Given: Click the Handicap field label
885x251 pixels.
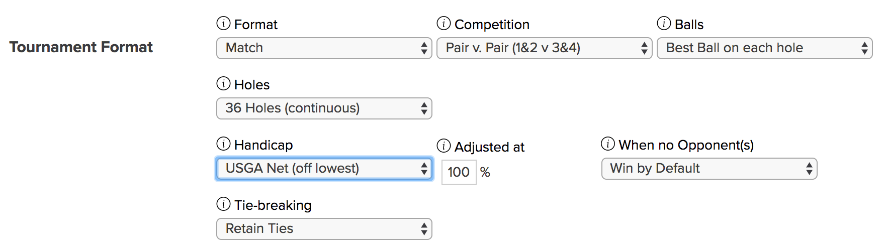Looking at the screenshot, I should 263,145.
